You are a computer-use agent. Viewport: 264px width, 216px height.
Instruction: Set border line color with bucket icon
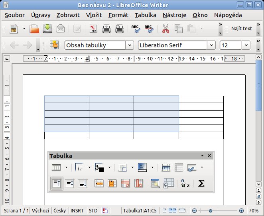click(99, 167)
